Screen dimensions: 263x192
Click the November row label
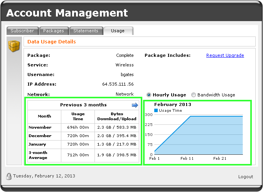(x=40, y=127)
